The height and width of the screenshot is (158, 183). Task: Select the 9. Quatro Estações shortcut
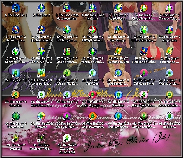click(41, 30)
